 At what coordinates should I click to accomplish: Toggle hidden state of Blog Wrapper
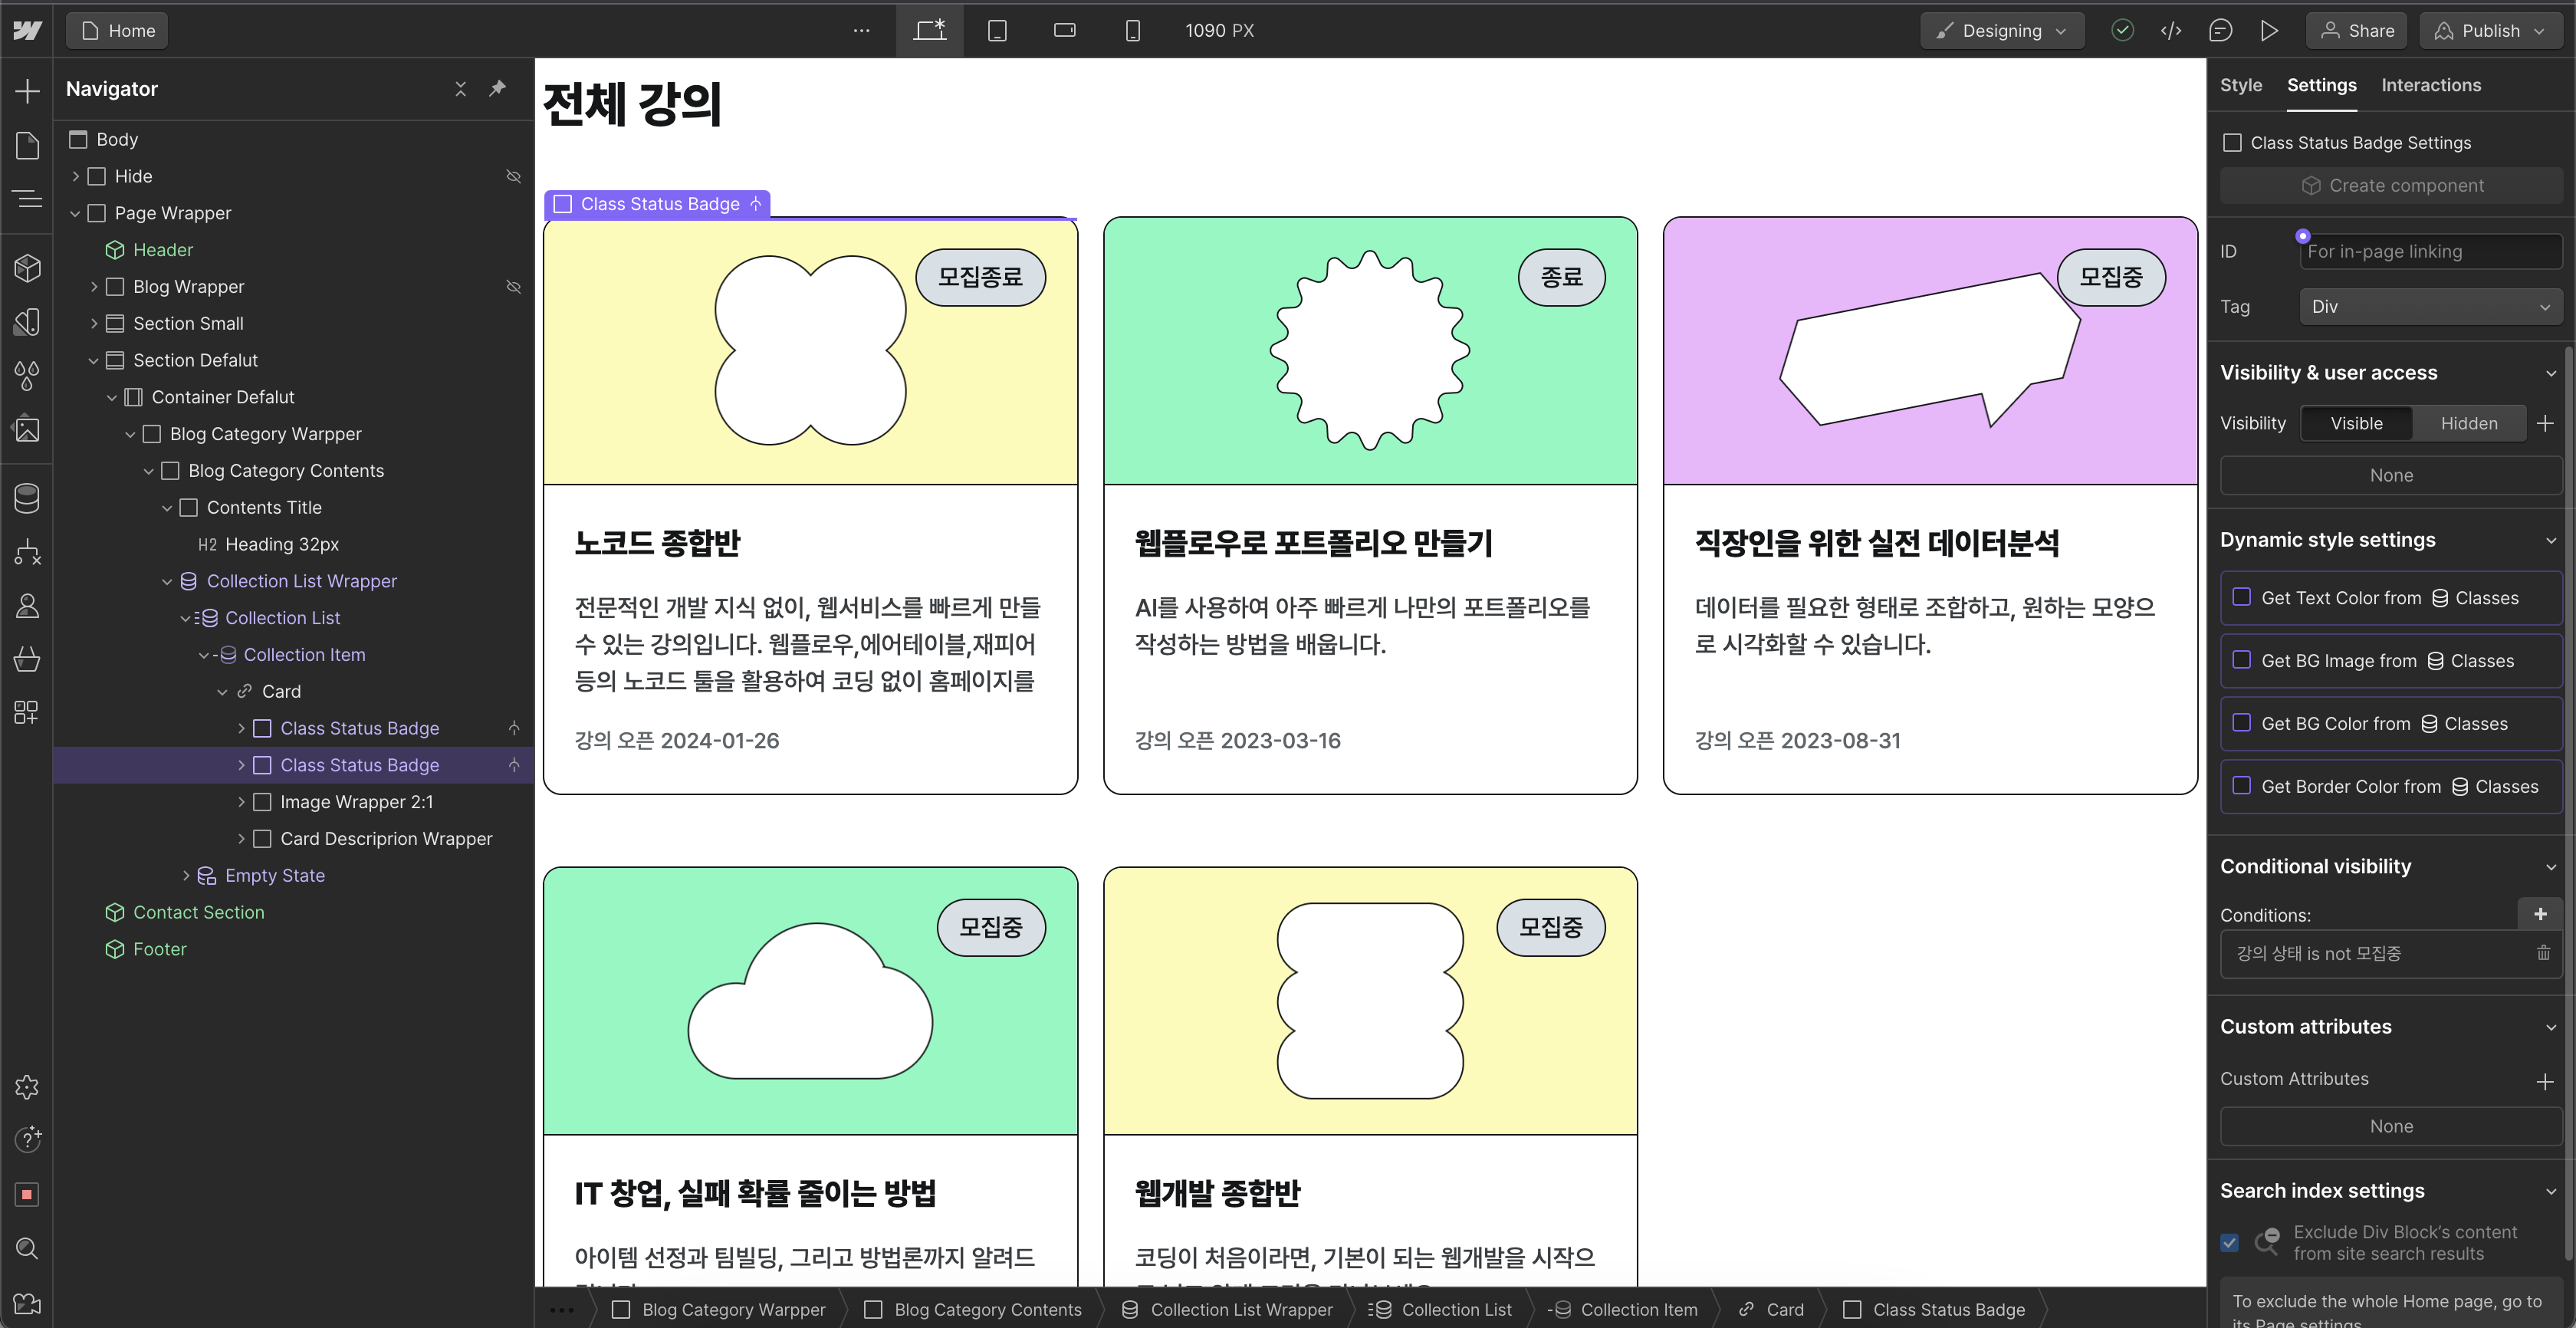point(514,287)
